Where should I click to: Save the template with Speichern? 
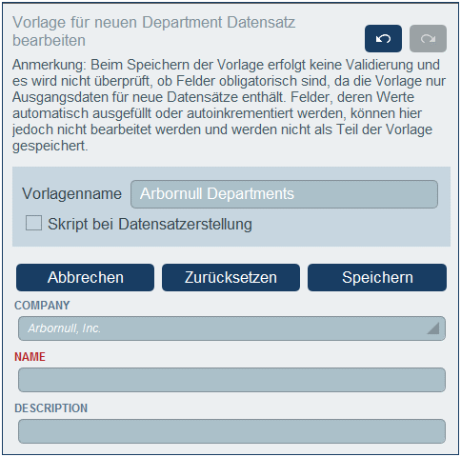click(x=377, y=277)
